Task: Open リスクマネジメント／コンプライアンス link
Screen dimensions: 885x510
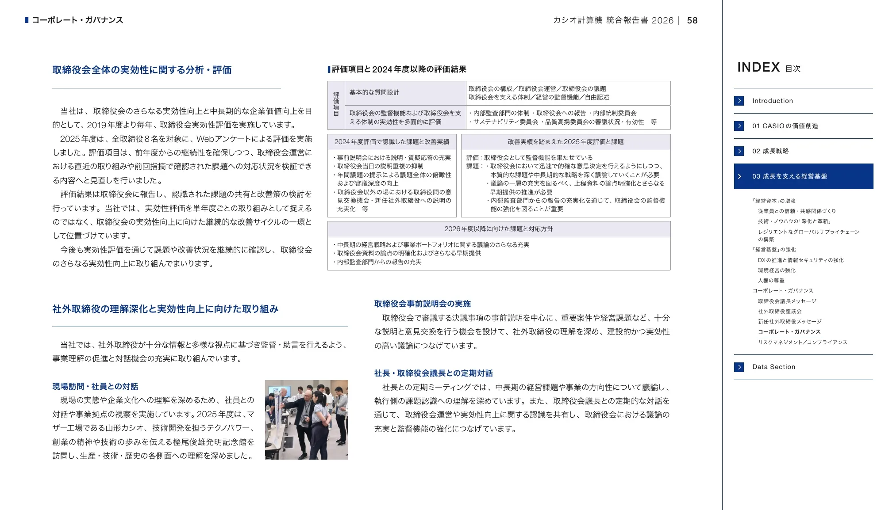Action: pos(802,343)
